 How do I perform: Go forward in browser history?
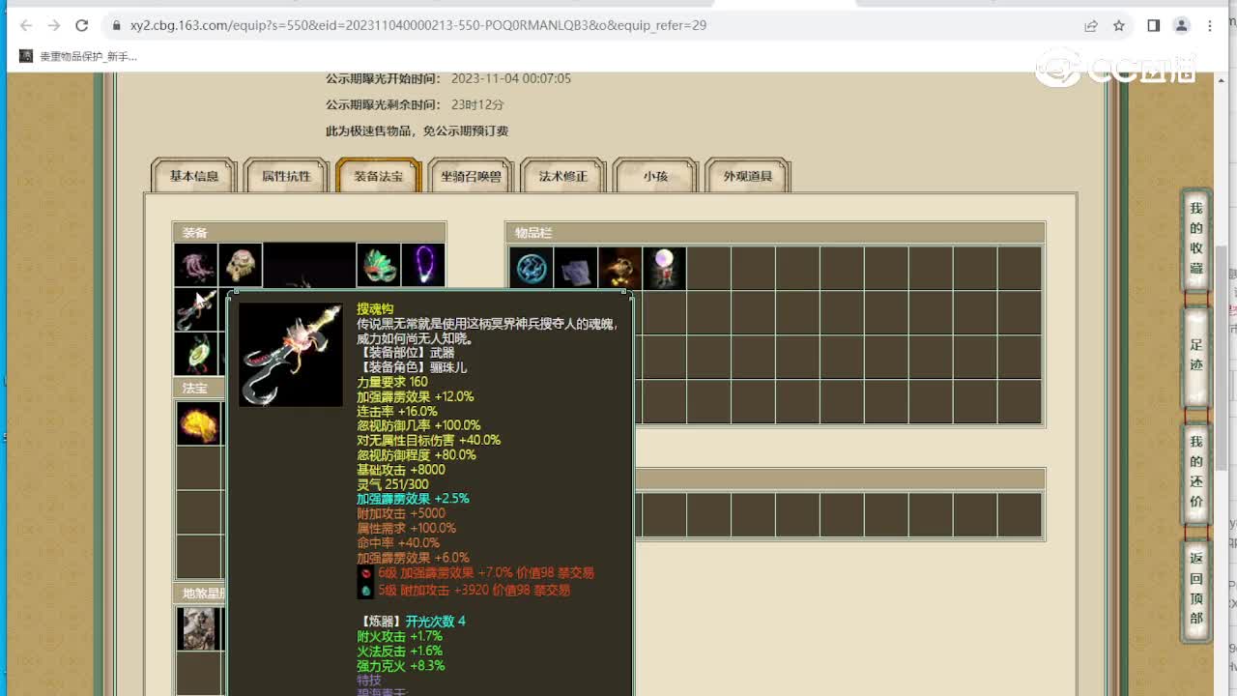[x=54, y=25]
